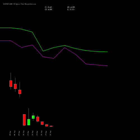This screenshot has height=140, width=140.
Task: Click the '14 Aug' date label
Action: pyautogui.click(x=41, y=133)
